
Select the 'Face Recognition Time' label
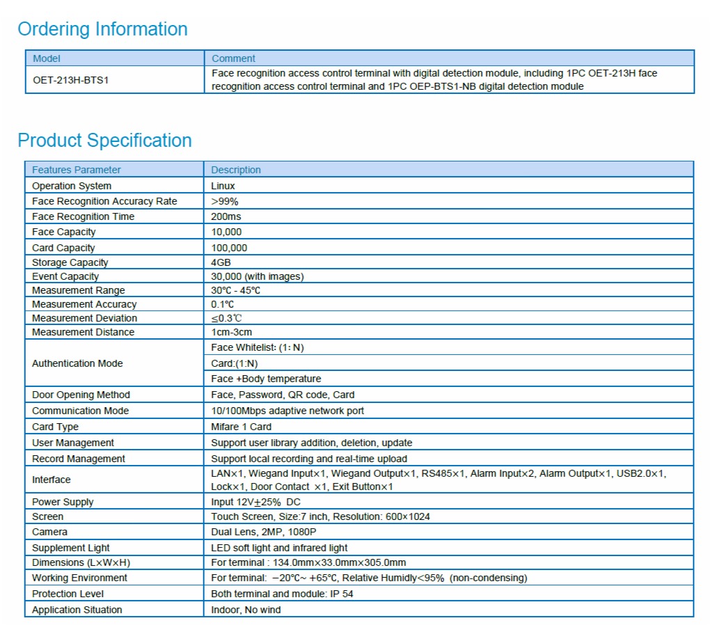83,216
